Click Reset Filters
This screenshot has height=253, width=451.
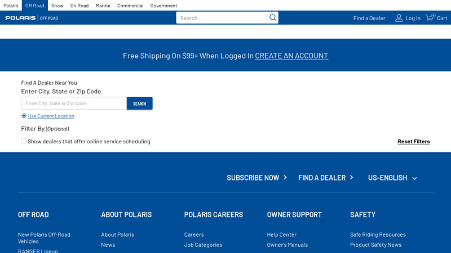point(413,141)
